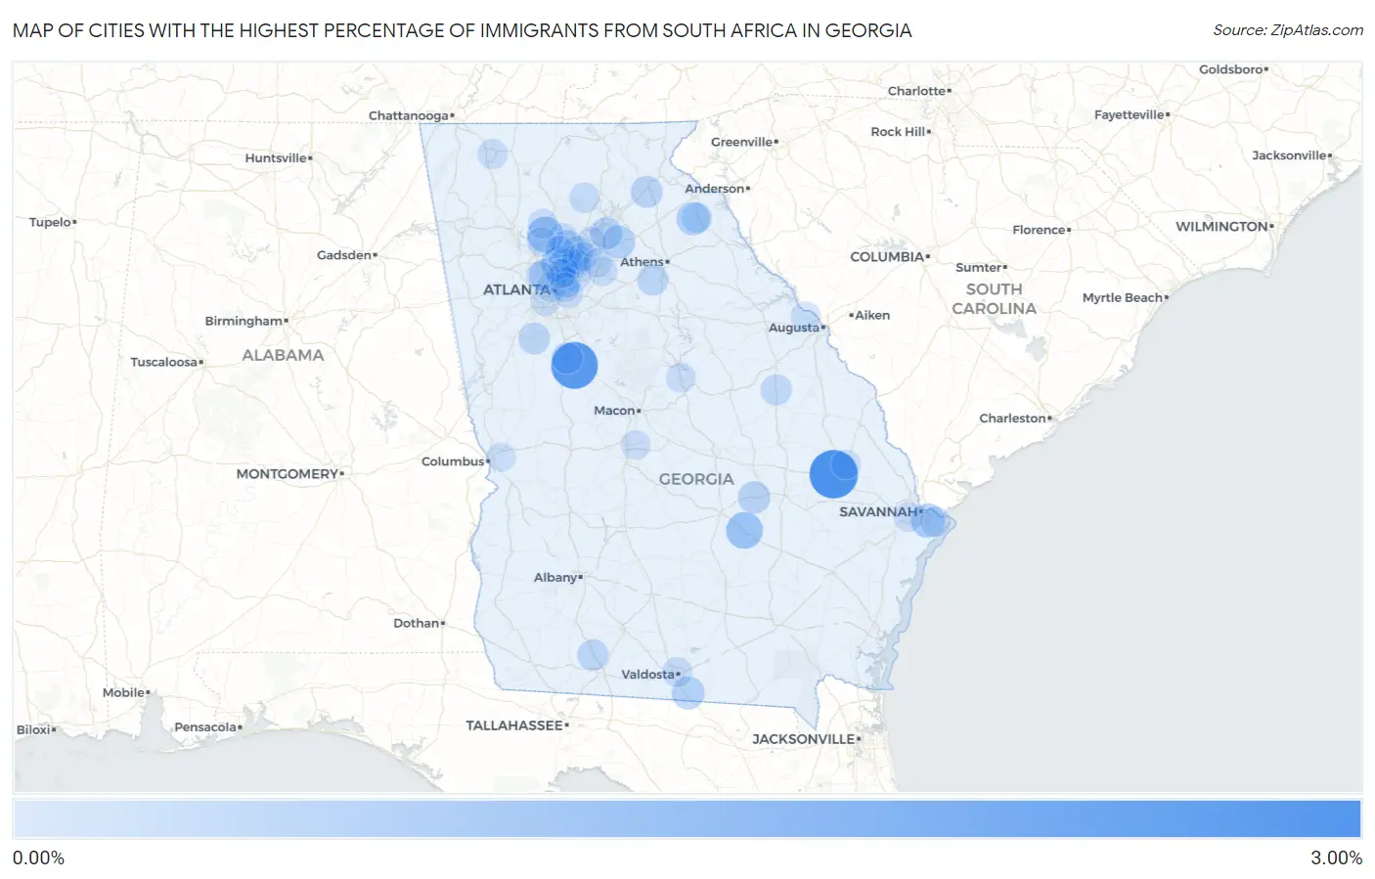Click the map title heading
This screenshot has width=1375, height=879.
tap(463, 30)
